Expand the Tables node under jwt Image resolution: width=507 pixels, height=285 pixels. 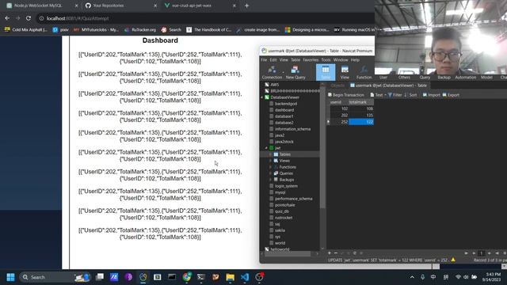point(271,154)
